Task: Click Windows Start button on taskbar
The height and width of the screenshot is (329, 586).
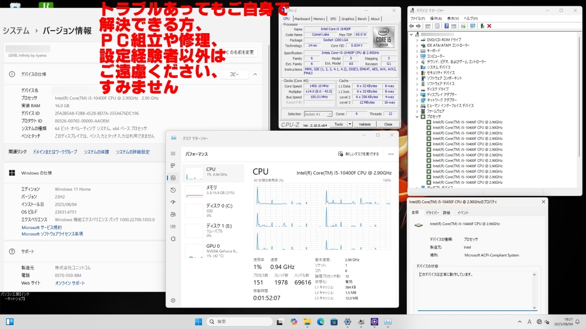Action: (x=199, y=322)
